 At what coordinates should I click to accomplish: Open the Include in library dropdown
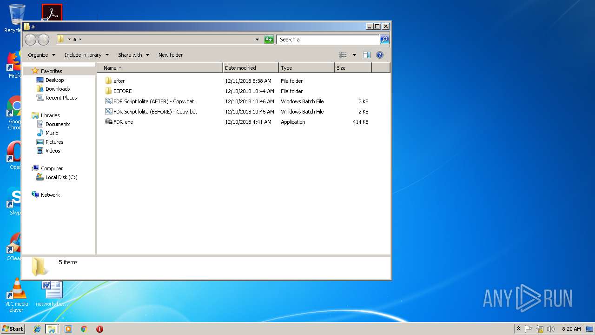coord(86,55)
